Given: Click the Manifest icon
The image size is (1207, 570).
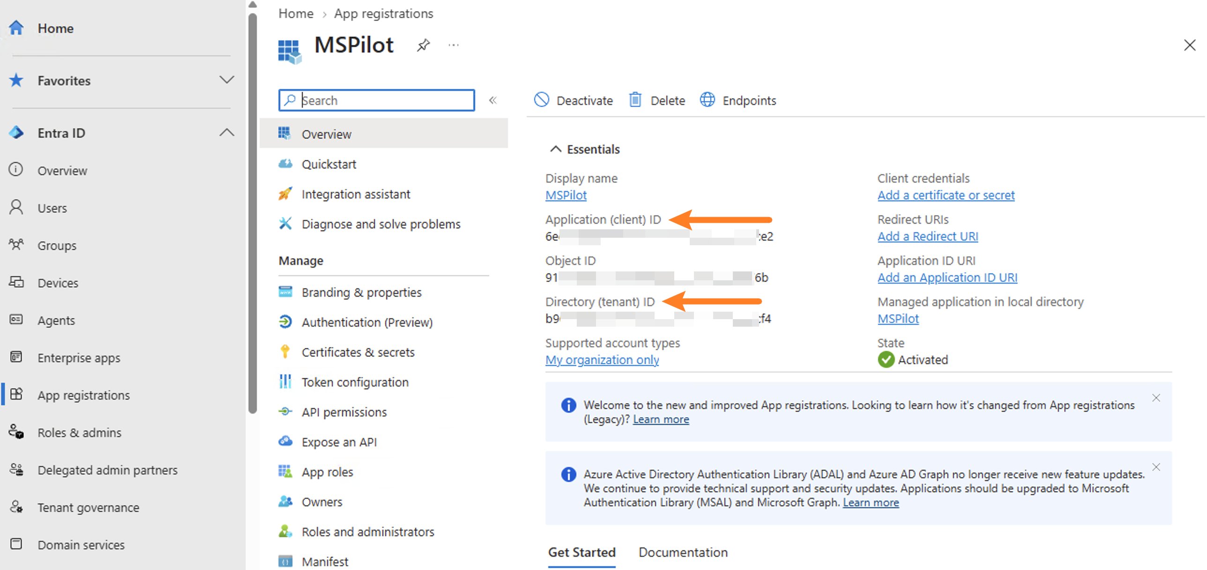Looking at the screenshot, I should click(285, 561).
